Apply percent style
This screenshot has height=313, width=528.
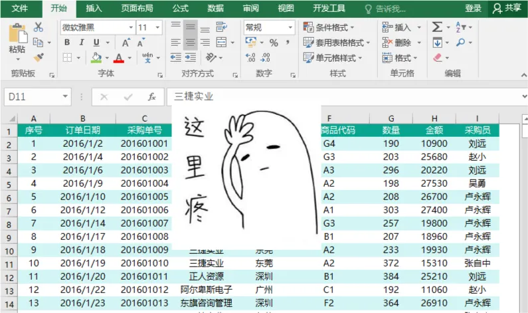point(274,43)
